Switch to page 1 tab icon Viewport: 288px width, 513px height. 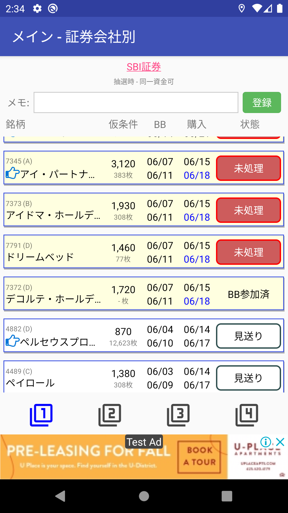pos(41,415)
